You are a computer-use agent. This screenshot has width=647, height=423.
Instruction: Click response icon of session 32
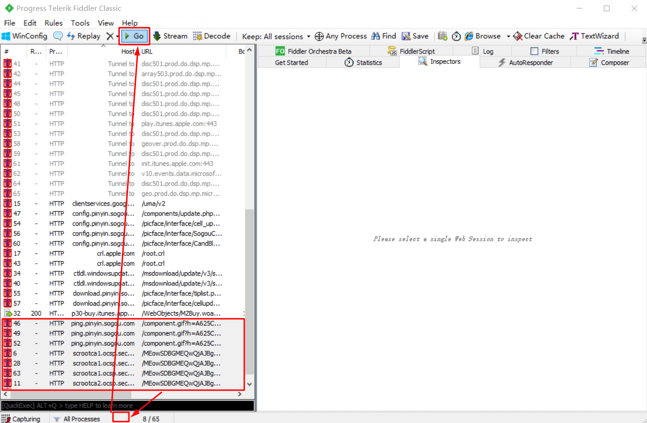tap(8, 313)
